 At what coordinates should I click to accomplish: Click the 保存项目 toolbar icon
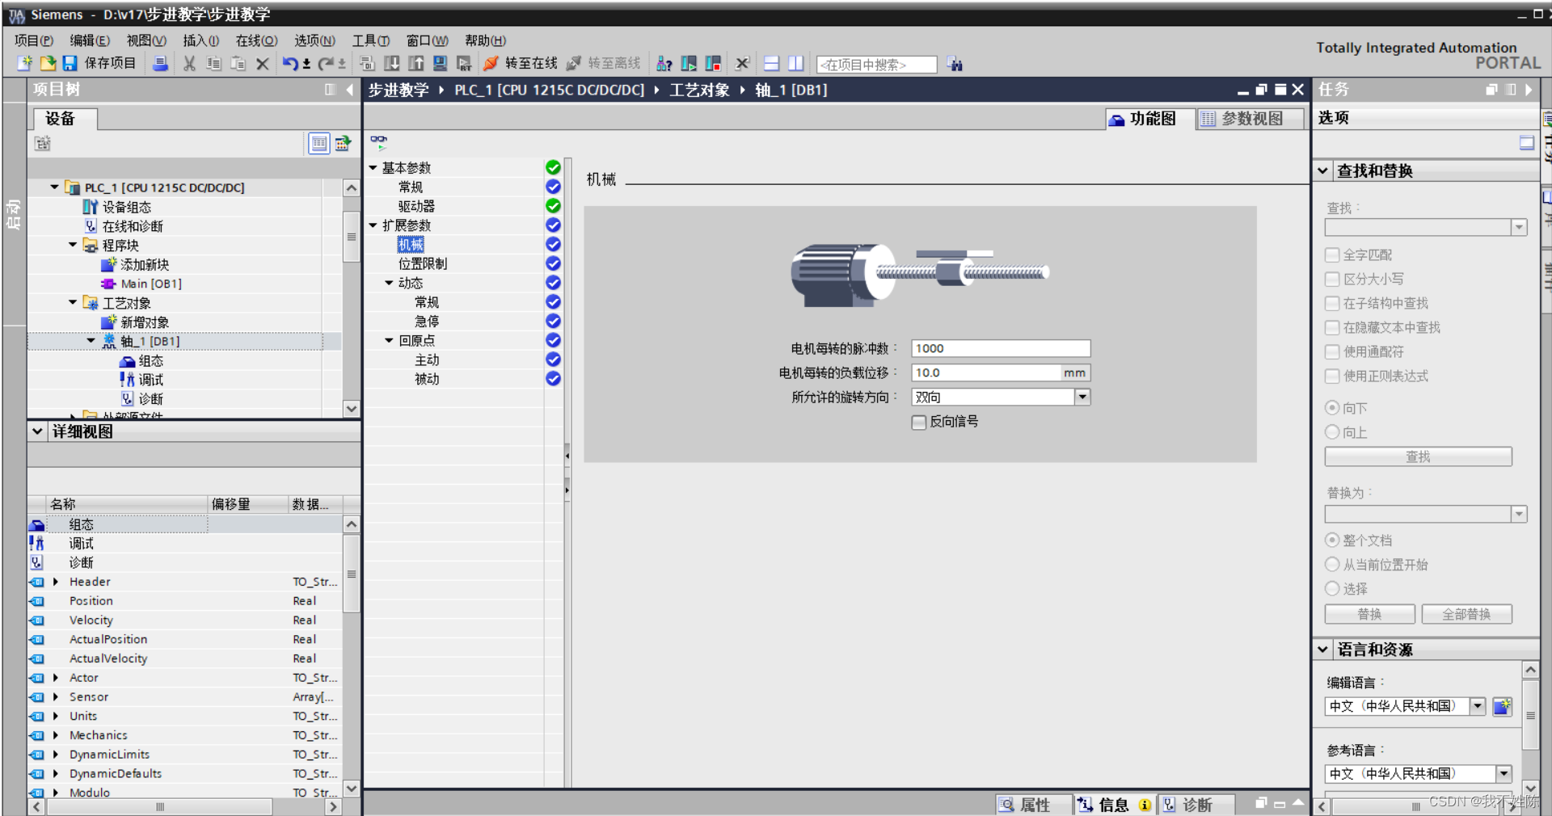click(71, 64)
